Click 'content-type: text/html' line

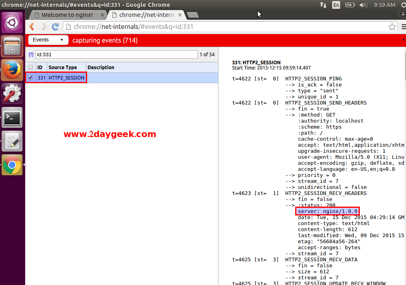click(x=334, y=223)
